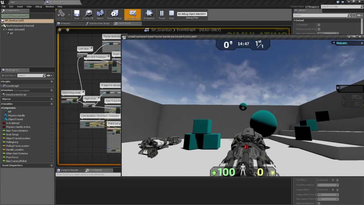Open the Asset menu

(20, 7)
